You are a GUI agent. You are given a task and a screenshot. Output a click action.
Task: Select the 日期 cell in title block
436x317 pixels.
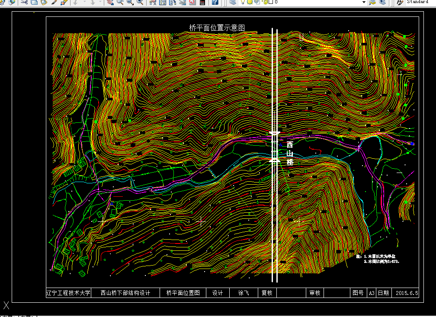(x=383, y=293)
